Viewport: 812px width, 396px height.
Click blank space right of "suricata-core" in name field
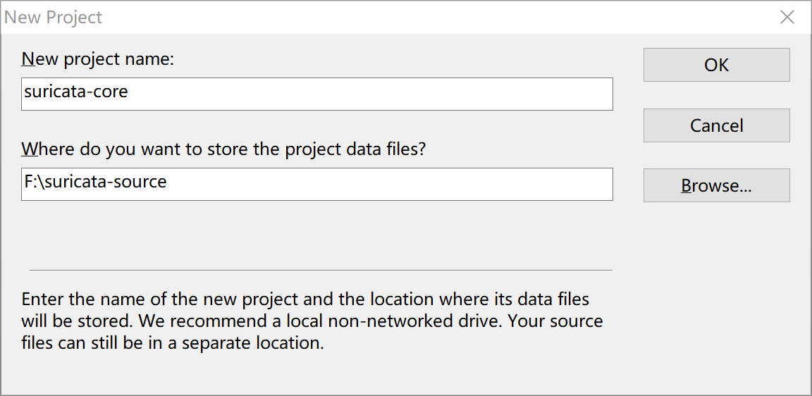pyautogui.click(x=367, y=94)
